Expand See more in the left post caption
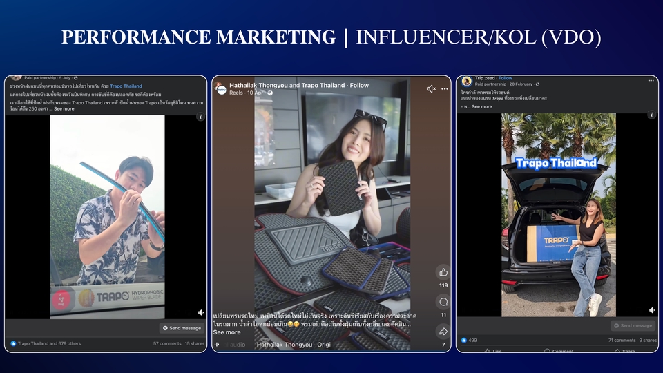Viewport: 663px width, 373px height. (64, 108)
